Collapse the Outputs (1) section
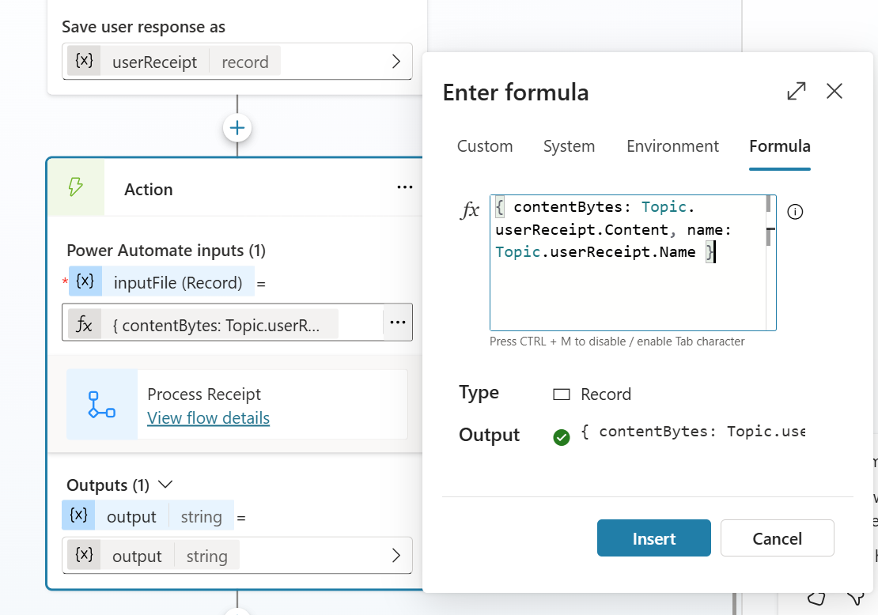The height and width of the screenshot is (615, 878). pyautogui.click(x=166, y=485)
